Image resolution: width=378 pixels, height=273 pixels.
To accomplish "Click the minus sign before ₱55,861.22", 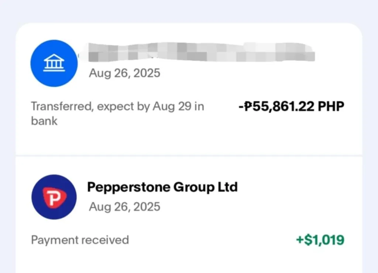I will (x=241, y=107).
